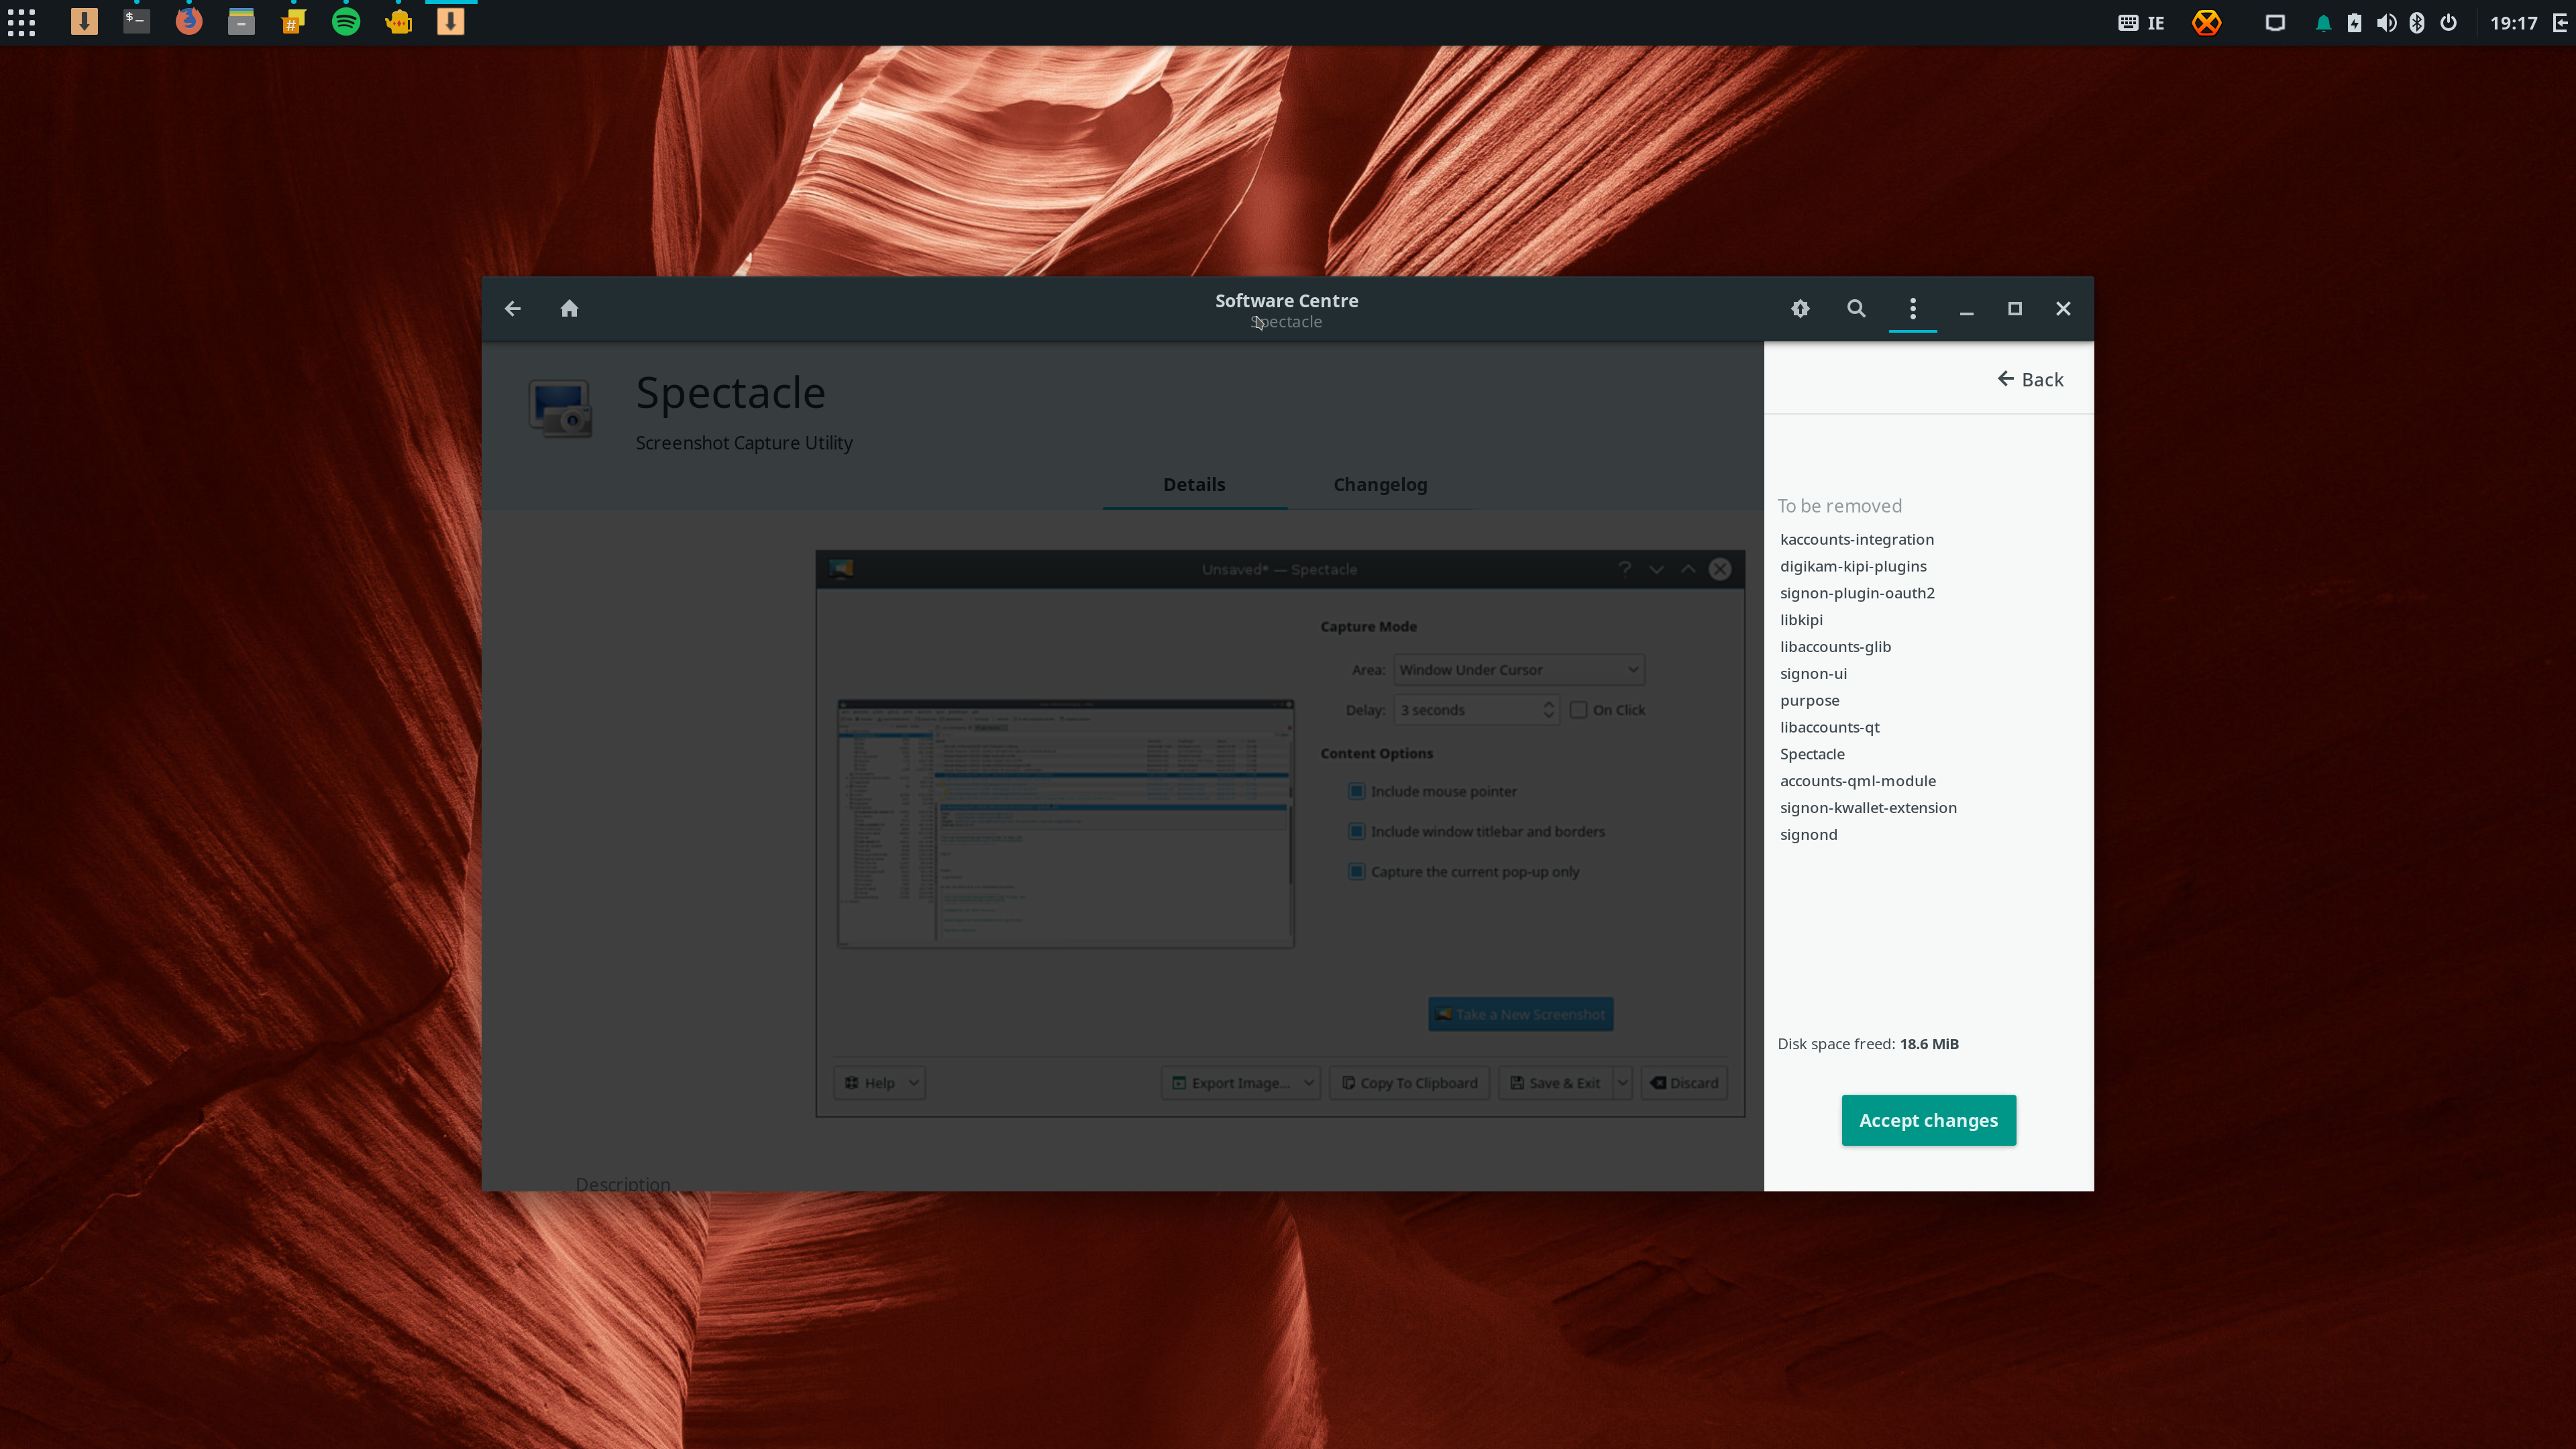Image resolution: width=2576 pixels, height=1449 pixels.
Task: Open the Software Centre search
Action: (x=1856, y=309)
